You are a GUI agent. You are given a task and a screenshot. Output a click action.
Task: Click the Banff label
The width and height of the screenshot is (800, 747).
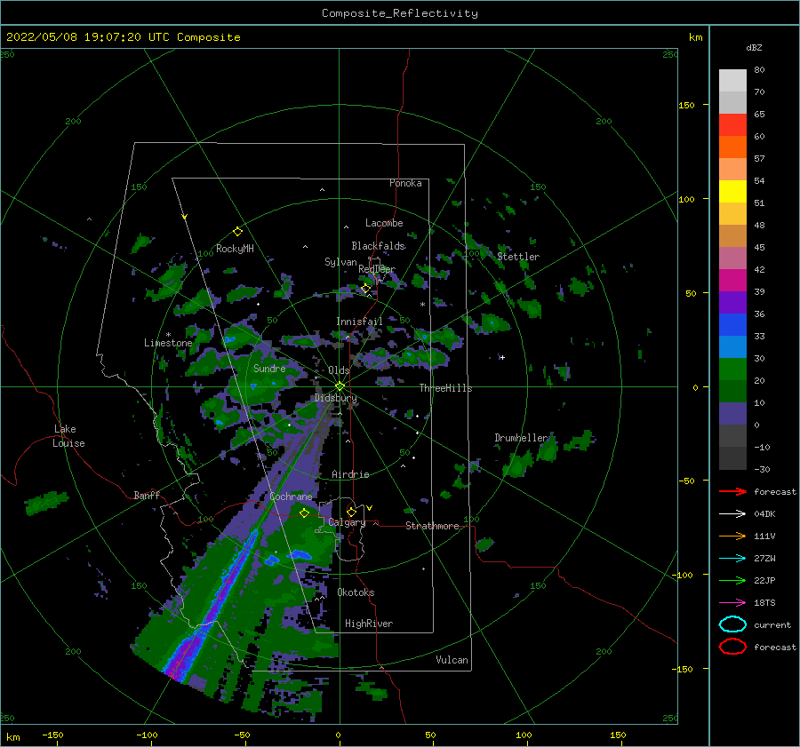click(147, 495)
